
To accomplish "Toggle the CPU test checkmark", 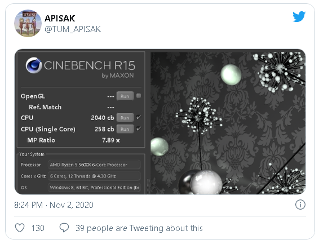I will tap(139, 117).
